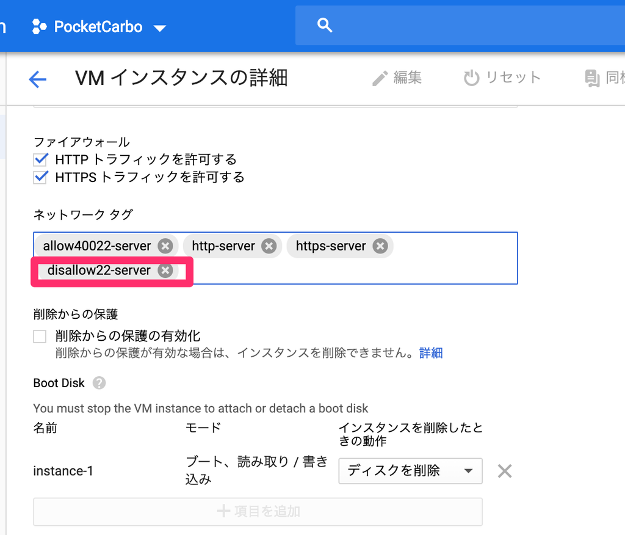Click the リセット (reset) power button
This screenshot has width=625, height=535.
tap(502, 78)
